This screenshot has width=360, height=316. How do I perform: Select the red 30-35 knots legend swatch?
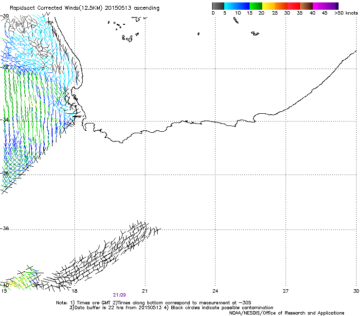pos(294,6)
